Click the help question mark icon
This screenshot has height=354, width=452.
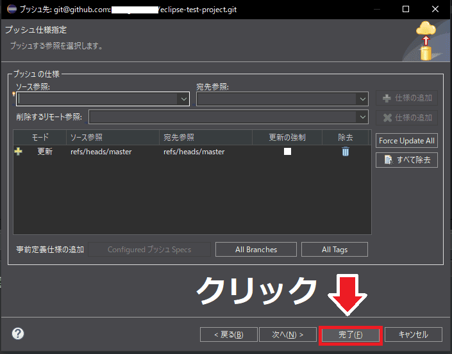[x=18, y=334]
